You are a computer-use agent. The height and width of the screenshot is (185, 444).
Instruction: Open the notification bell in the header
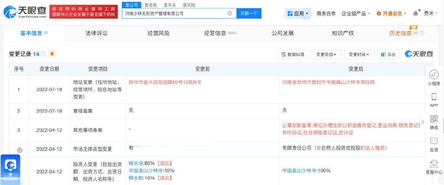coord(415,13)
